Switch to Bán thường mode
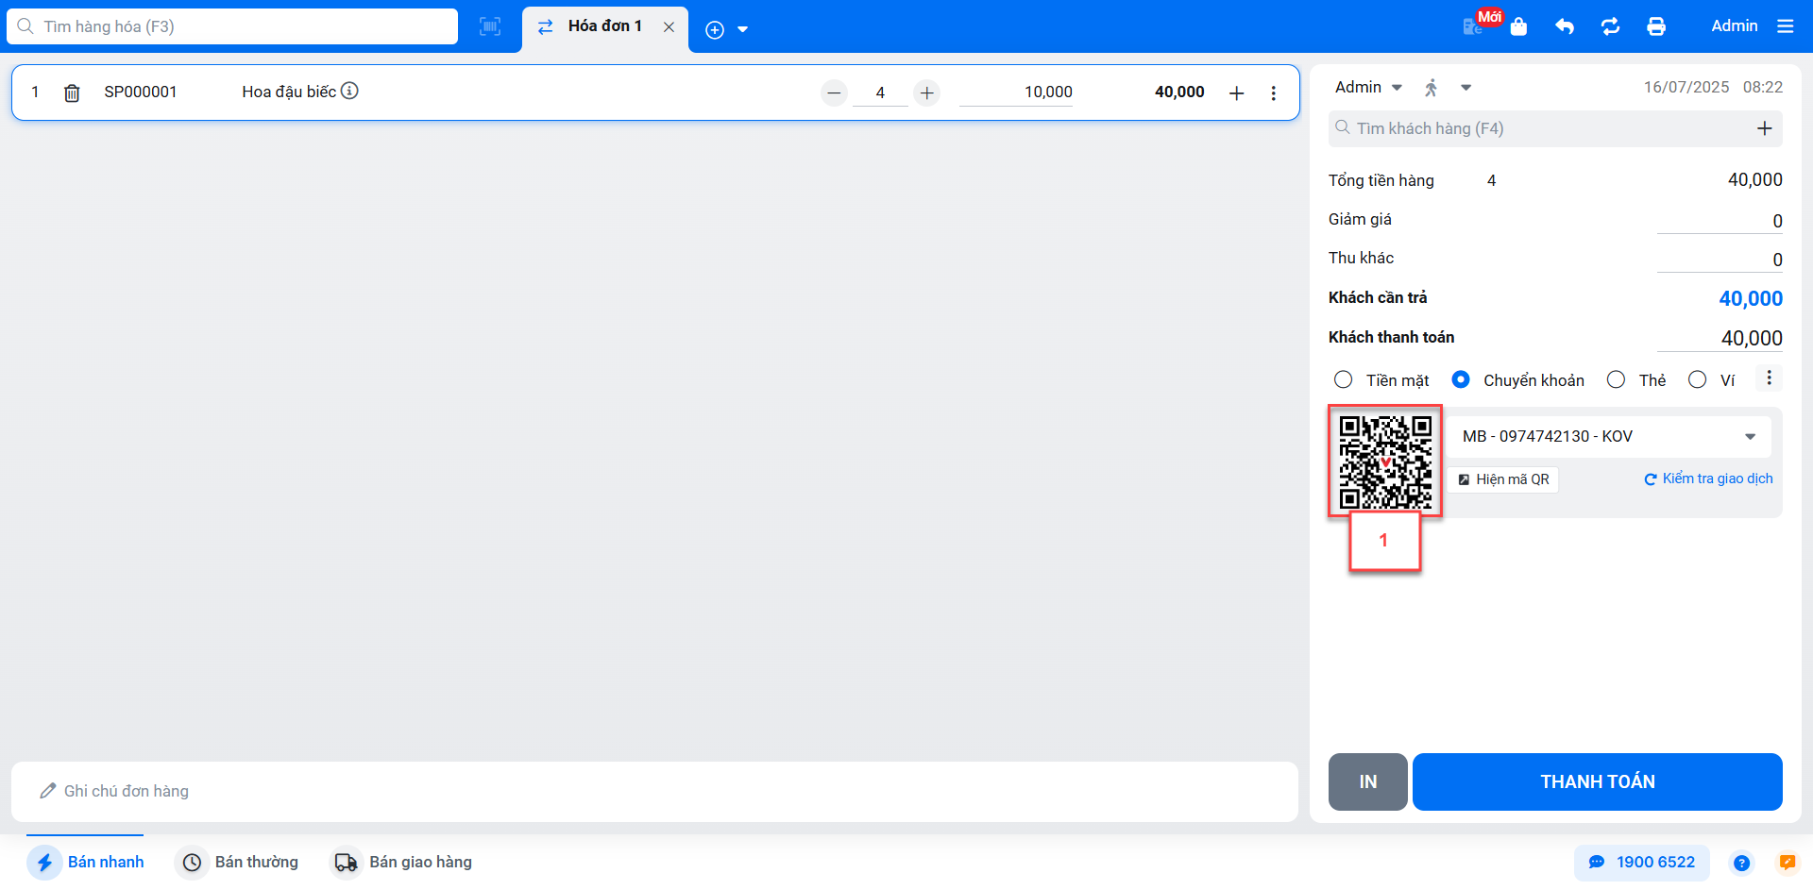This screenshot has height=890, width=1813. (237, 862)
